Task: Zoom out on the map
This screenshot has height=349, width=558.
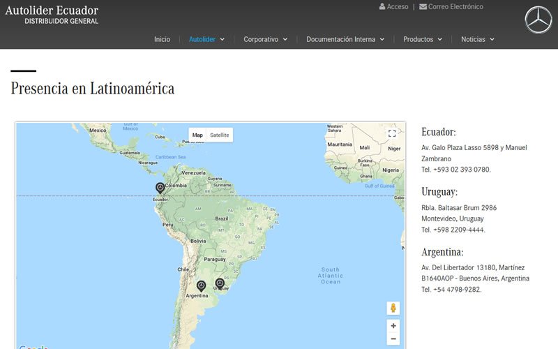Action: click(x=393, y=339)
